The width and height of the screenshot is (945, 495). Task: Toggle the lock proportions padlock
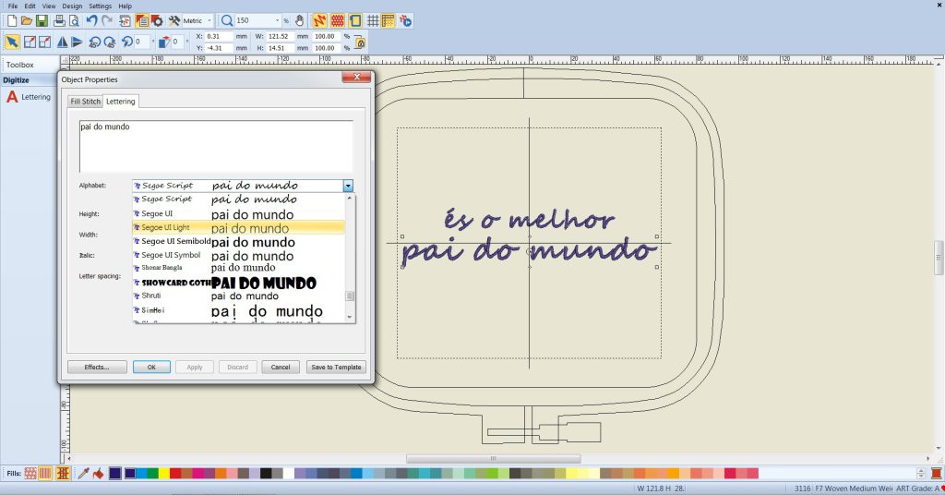[360, 42]
